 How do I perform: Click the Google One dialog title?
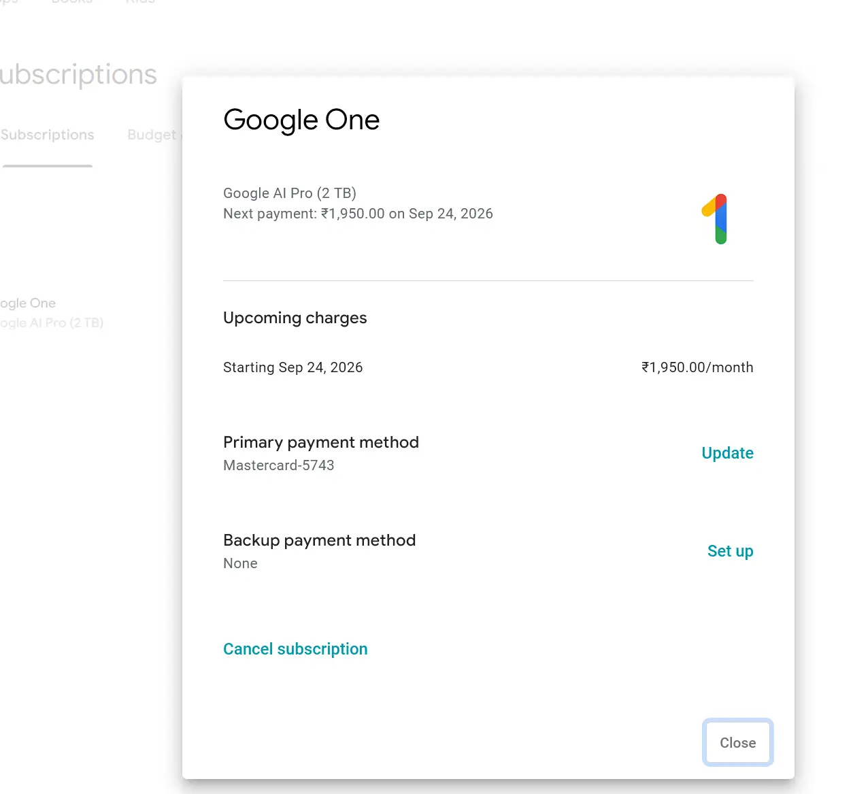tap(301, 120)
